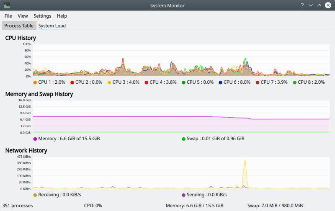Click the green Swap legend dot
The width and height of the screenshot is (335, 211).
[x=183, y=139]
